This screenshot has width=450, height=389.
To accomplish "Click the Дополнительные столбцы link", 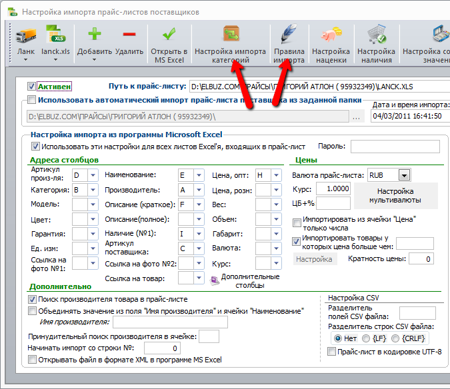I will pos(250,281).
